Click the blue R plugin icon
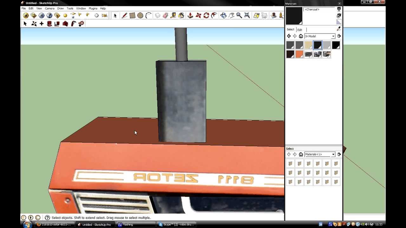The height and width of the screenshot is (228, 406). [42, 16]
